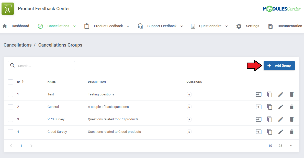Expand the Cancellations menu chevron
The image size is (304, 158).
(x=74, y=26)
